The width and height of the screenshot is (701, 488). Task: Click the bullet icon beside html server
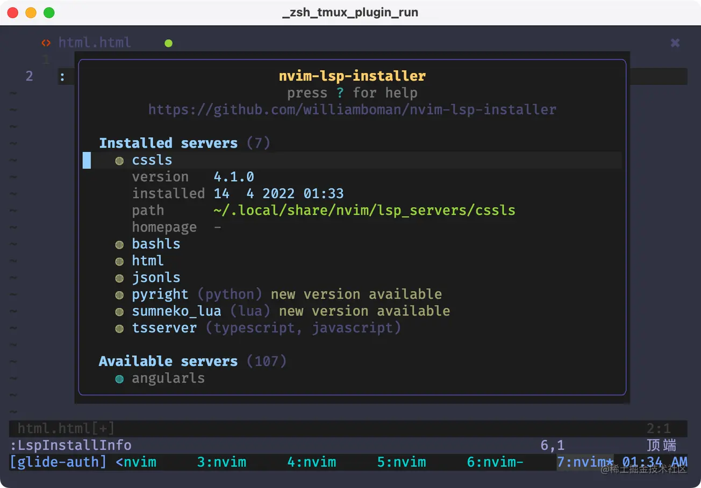pos(119,261)
